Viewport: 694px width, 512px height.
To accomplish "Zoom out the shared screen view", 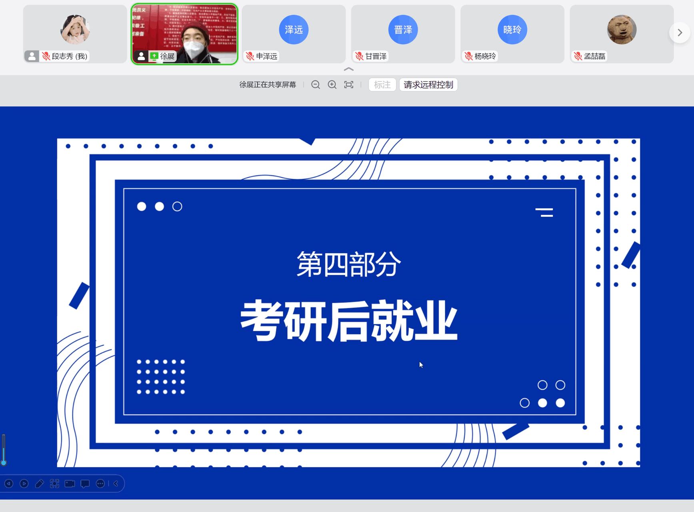I will point(315,85).
